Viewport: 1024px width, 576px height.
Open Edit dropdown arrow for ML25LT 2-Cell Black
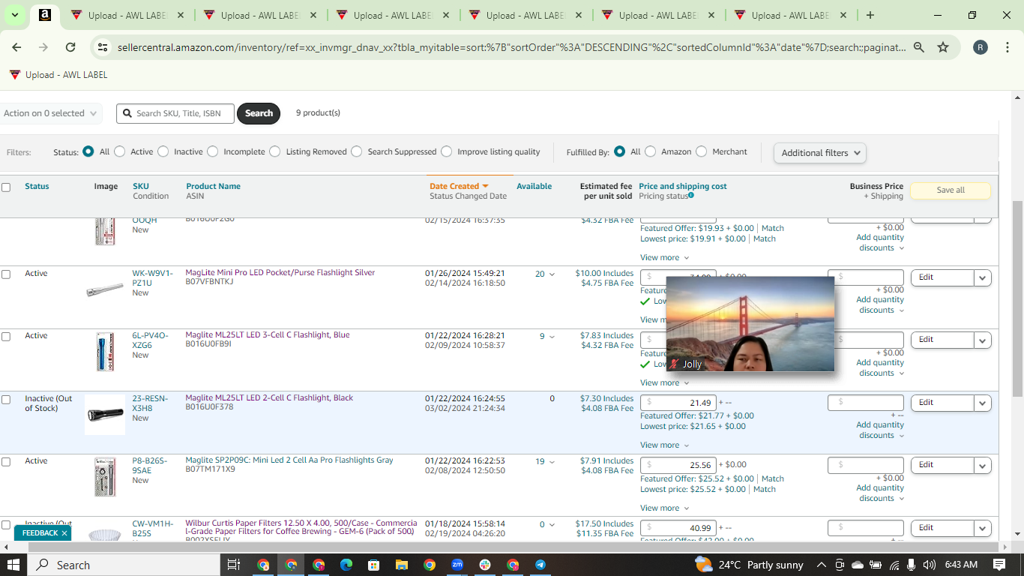point(983,403)
